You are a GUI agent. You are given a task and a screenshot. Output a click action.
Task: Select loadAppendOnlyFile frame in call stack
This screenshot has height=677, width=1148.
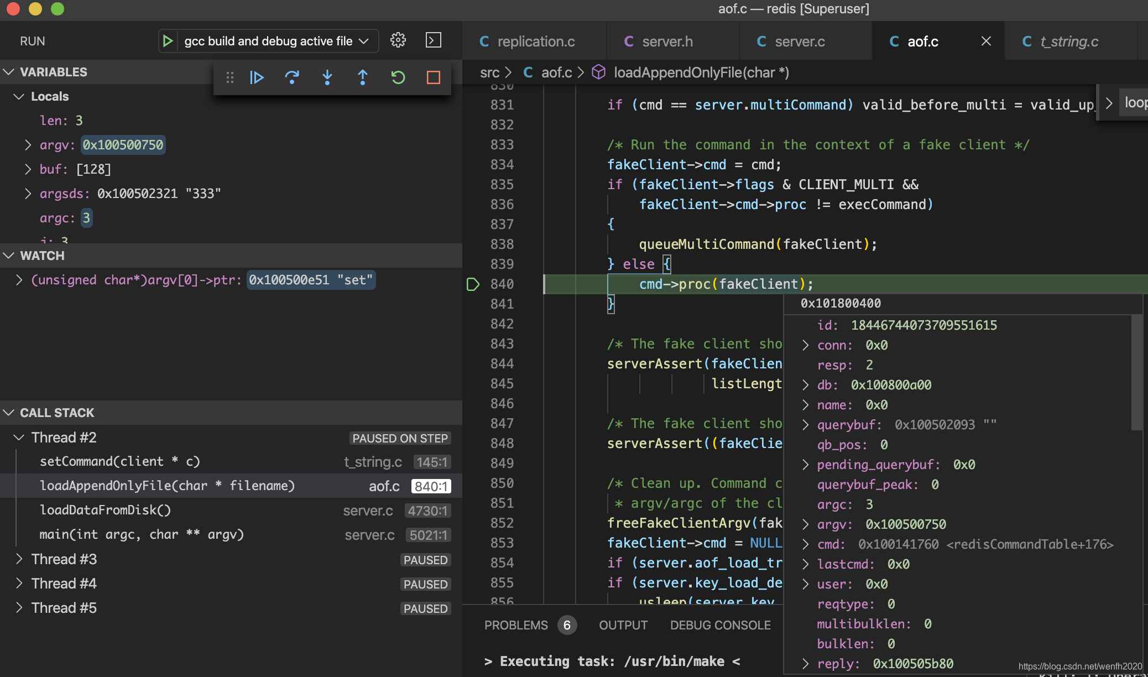pos(231,486)
